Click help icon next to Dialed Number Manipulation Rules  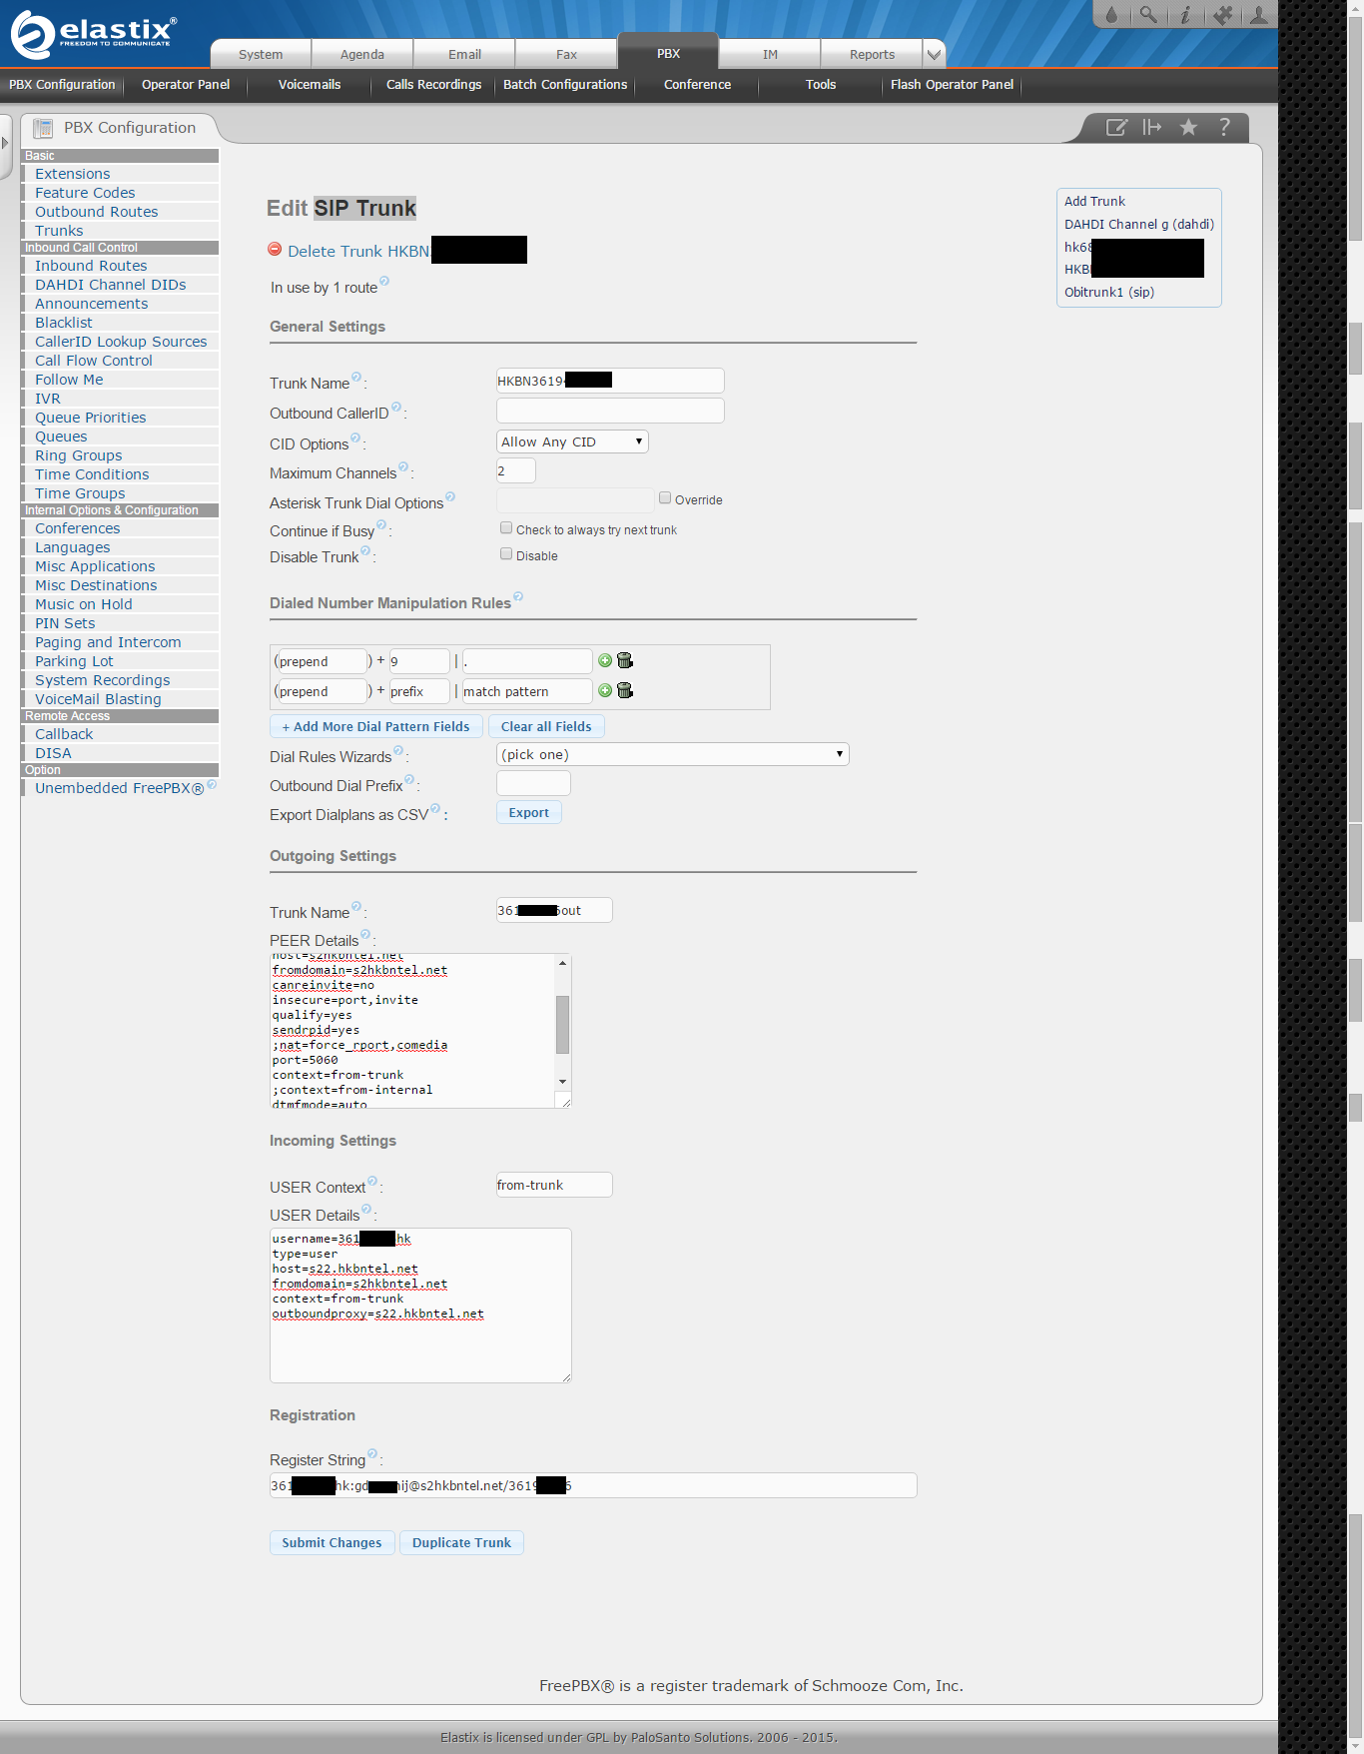click(x=518, y=597)
